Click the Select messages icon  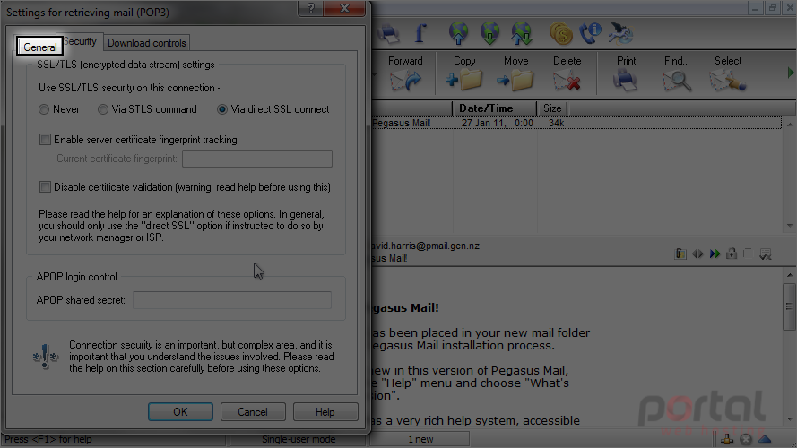[728, 81]
